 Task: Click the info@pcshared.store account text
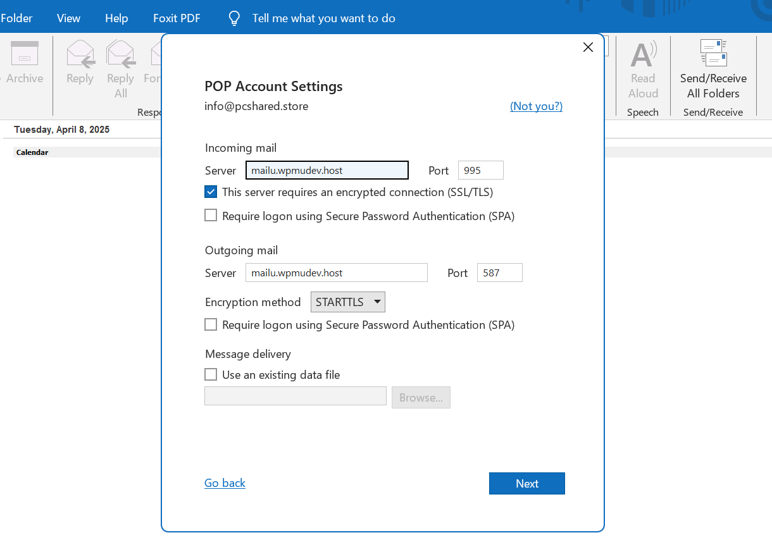(256, 106)
